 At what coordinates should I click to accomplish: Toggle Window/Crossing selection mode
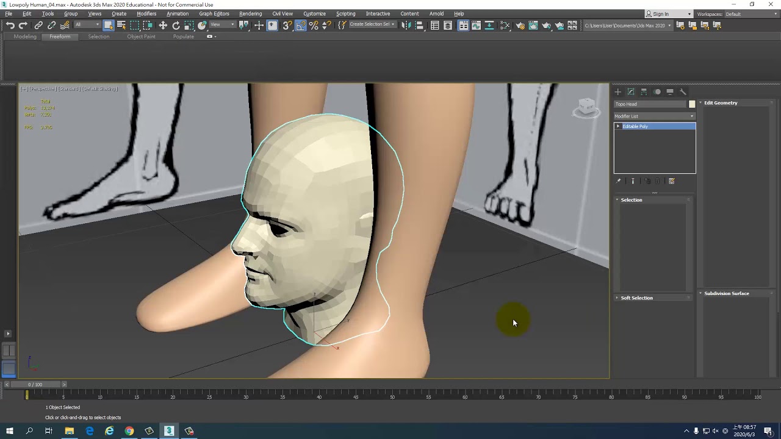[x=148, y=25]
